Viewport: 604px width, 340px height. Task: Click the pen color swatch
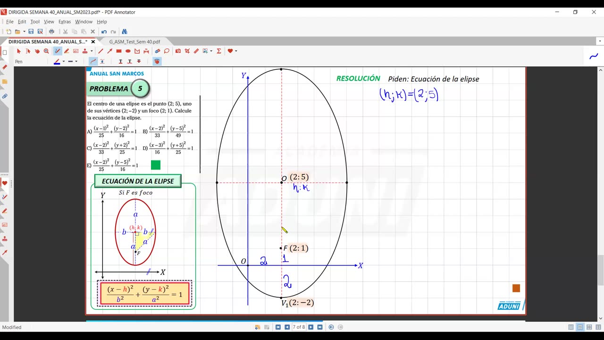(x=57, y=61)
